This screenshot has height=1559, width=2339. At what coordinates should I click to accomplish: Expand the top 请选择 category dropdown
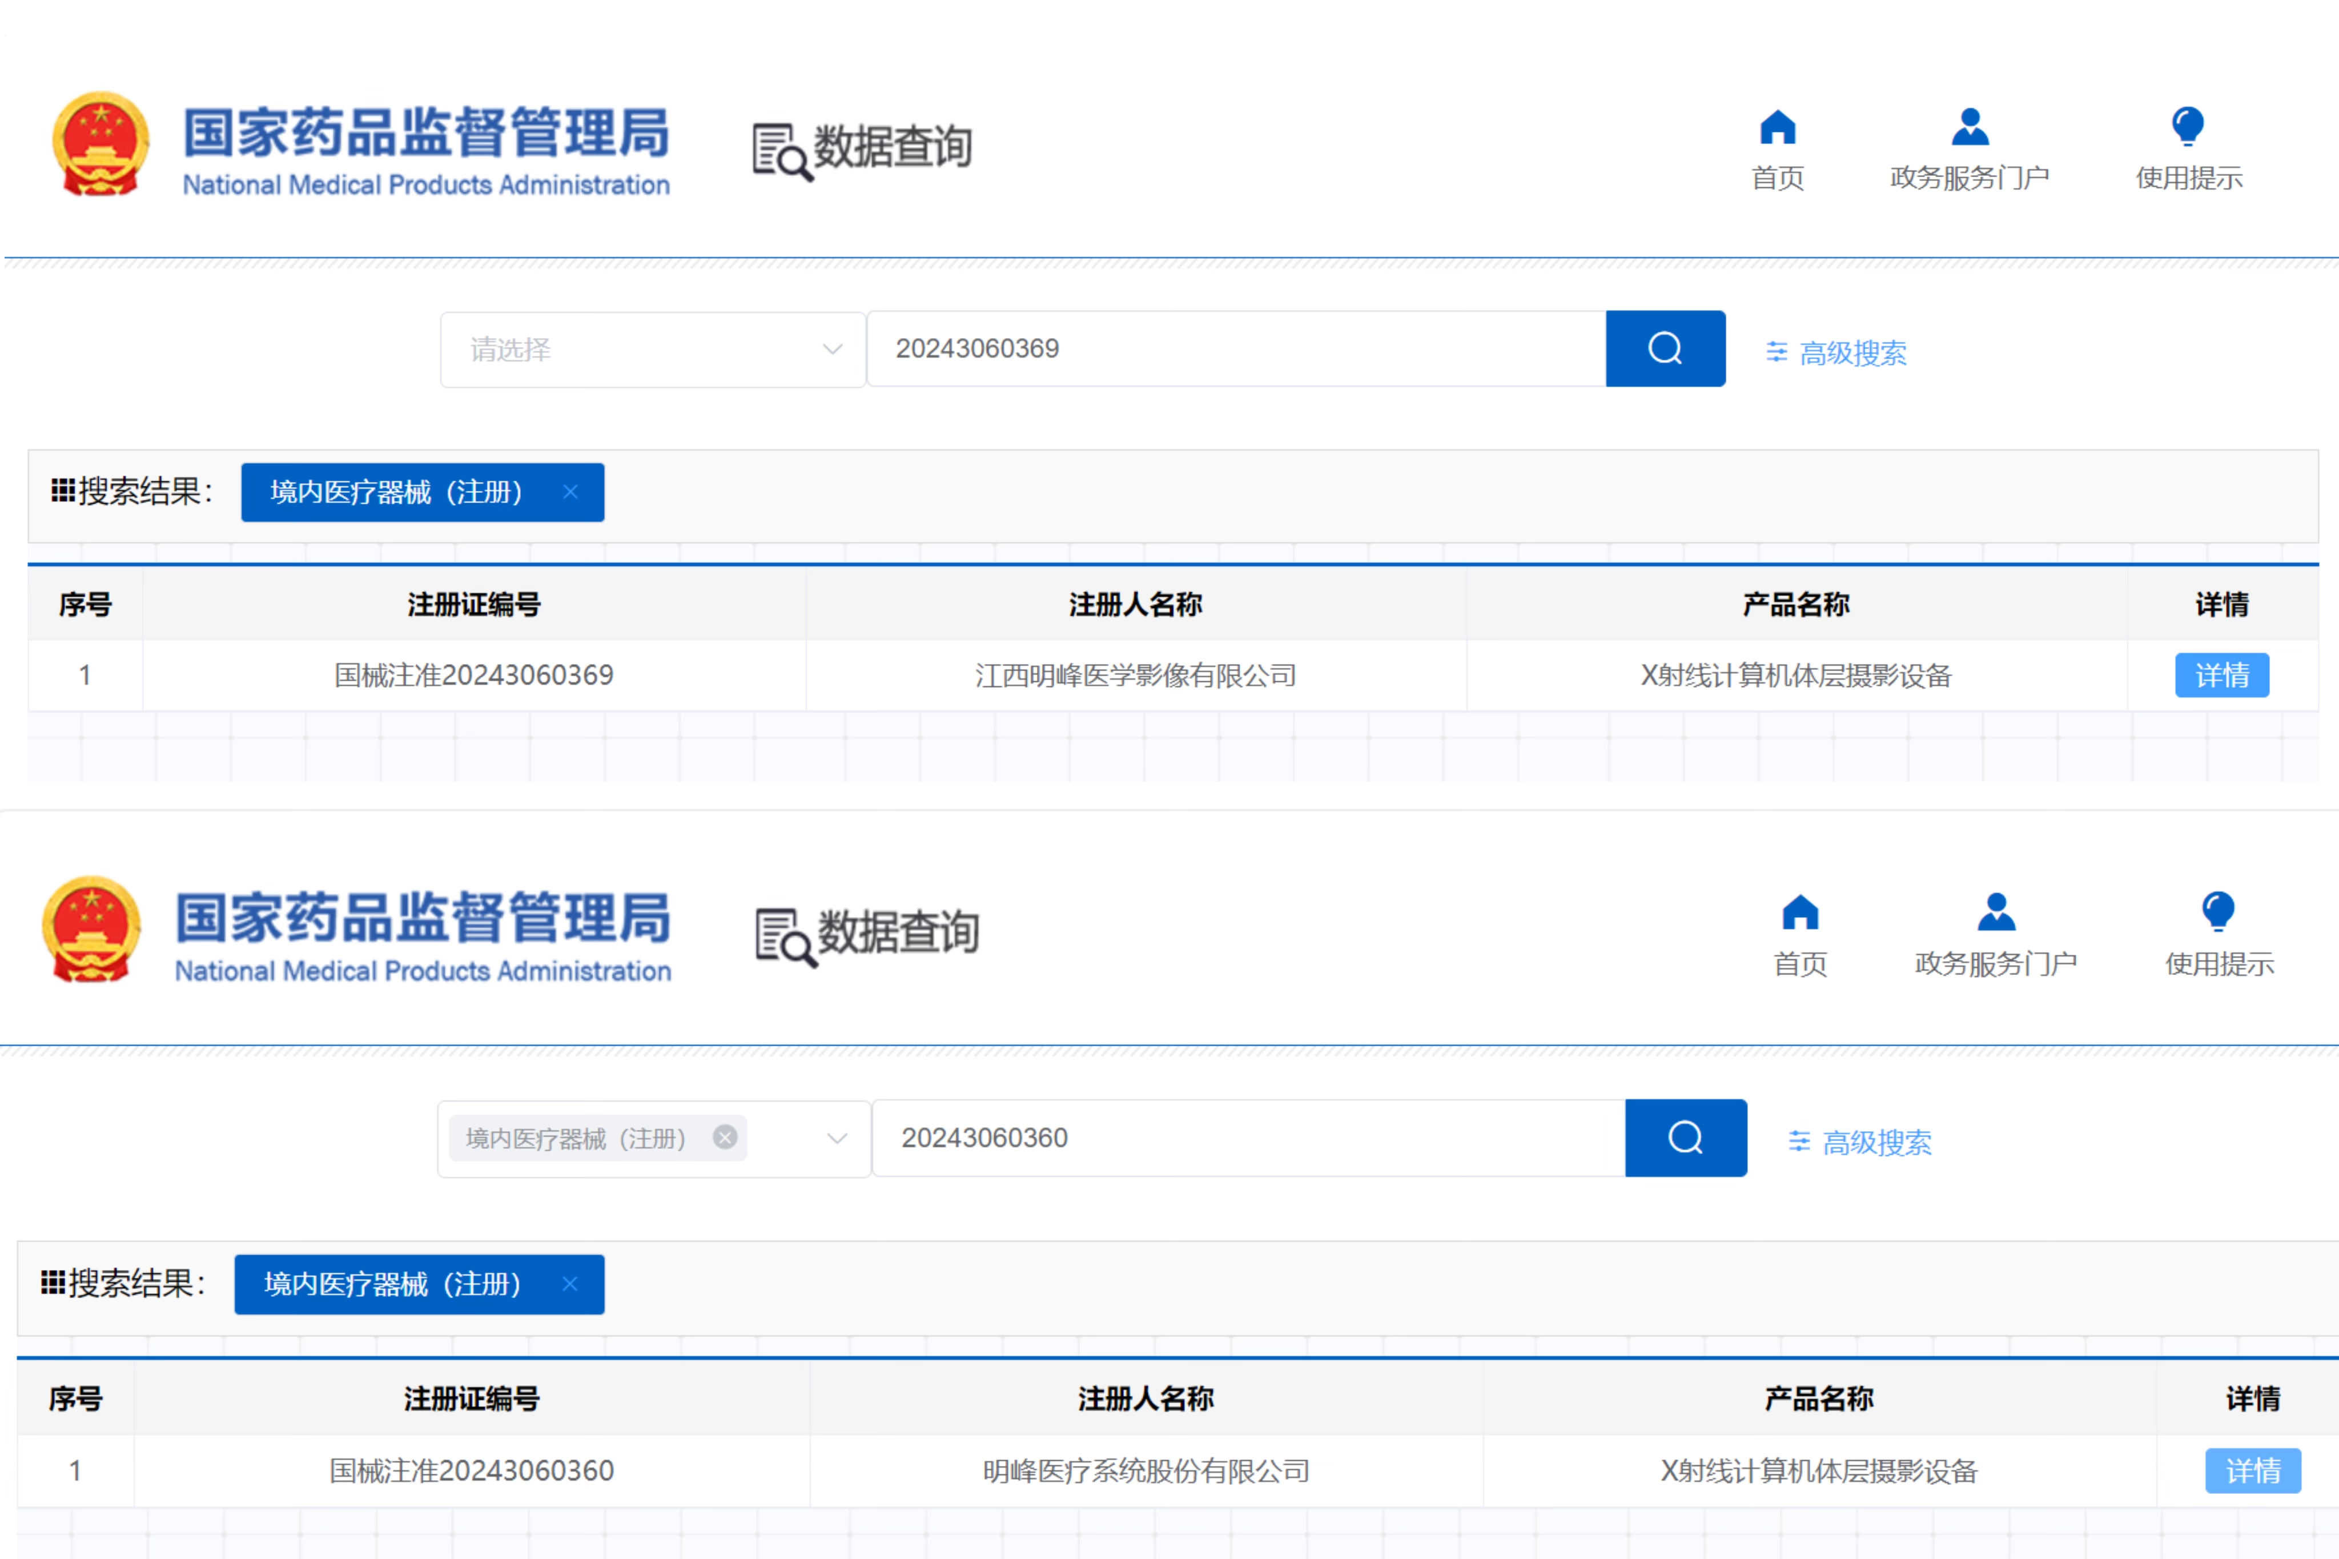click(x=652, y=350)
